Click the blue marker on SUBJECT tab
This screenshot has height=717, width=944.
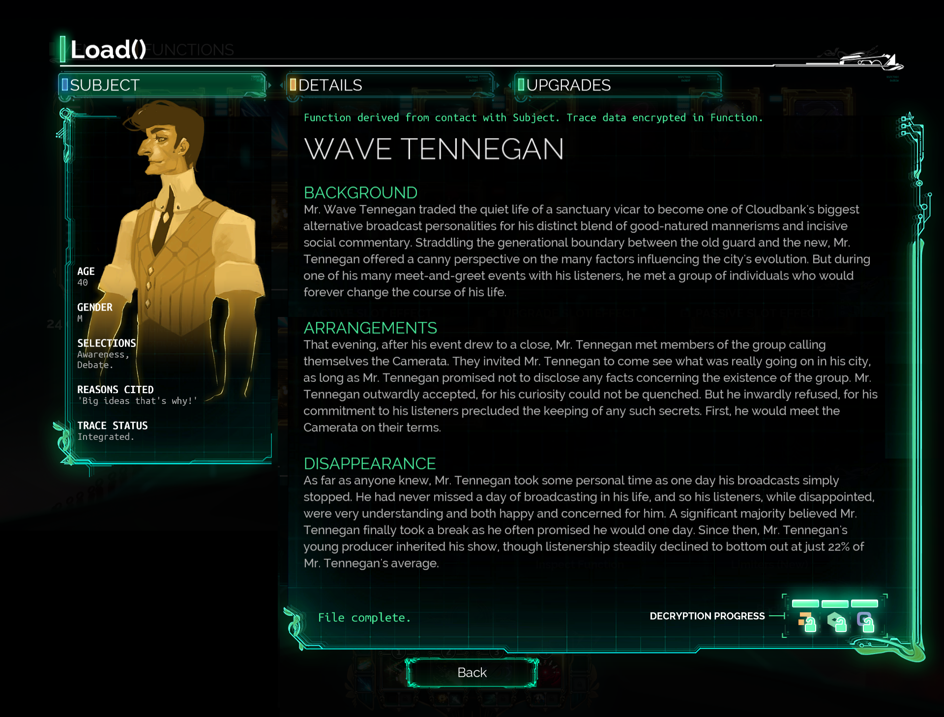[65, 85]
